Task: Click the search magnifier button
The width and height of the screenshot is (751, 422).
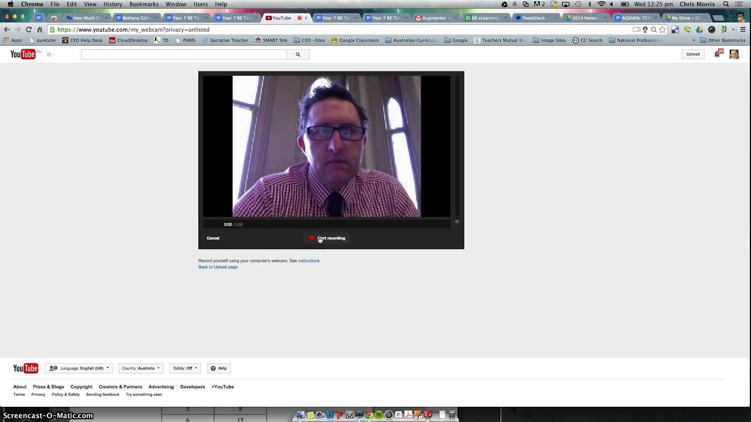Action: [297, 54]
